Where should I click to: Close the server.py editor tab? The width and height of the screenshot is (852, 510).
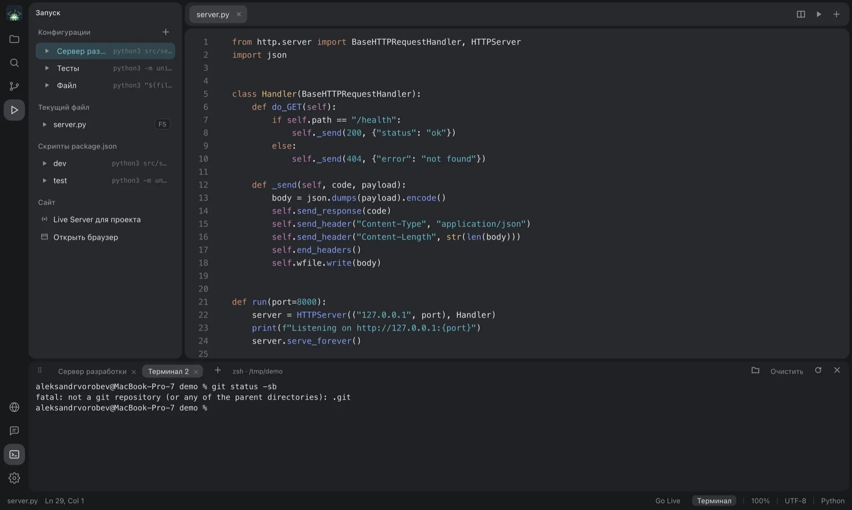click(x=239, y=14)
